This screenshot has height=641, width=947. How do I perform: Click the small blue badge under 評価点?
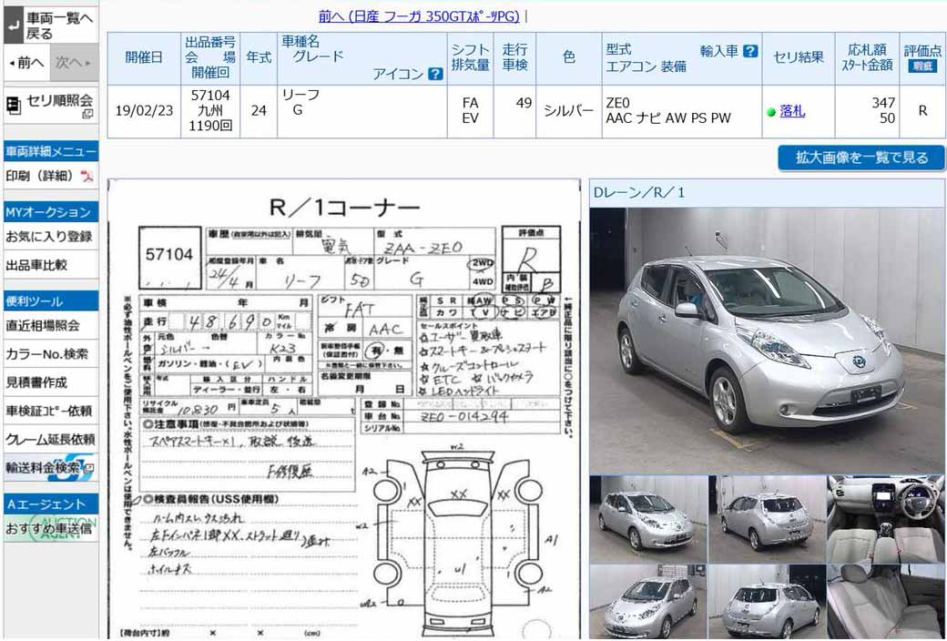pyautogui.click(x=922, y=66)
